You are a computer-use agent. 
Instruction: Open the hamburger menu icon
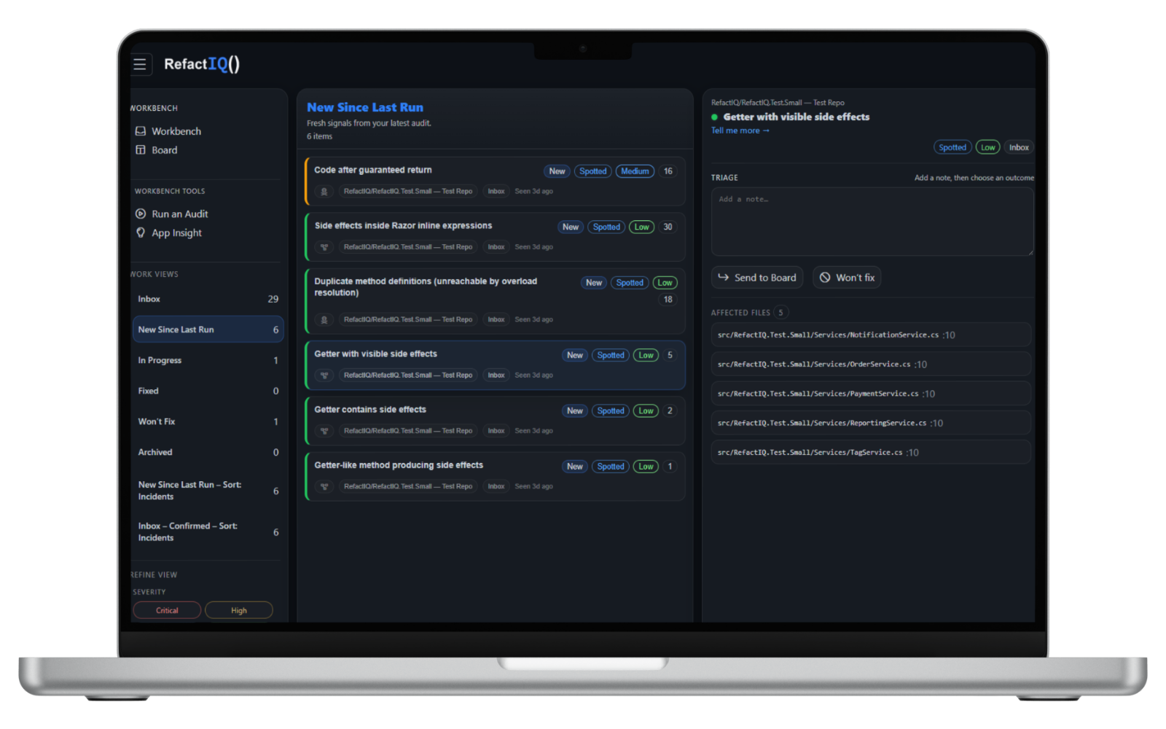(140, 64)
